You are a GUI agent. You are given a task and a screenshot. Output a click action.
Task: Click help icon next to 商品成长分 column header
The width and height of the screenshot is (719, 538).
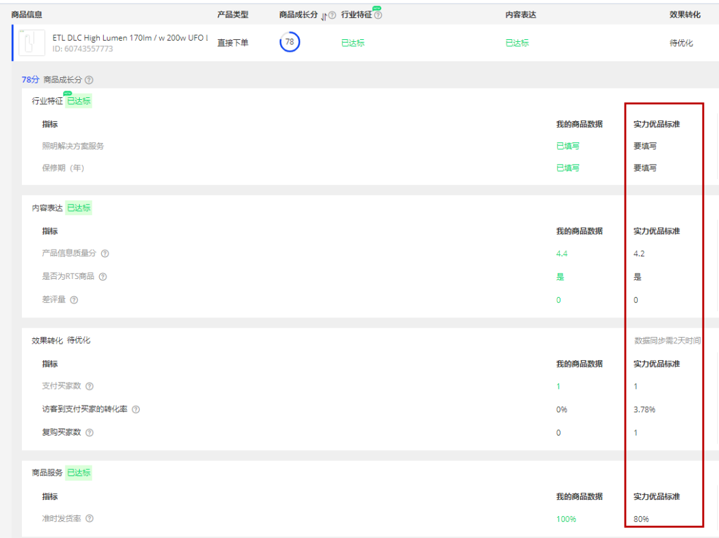tap(332, 15)
